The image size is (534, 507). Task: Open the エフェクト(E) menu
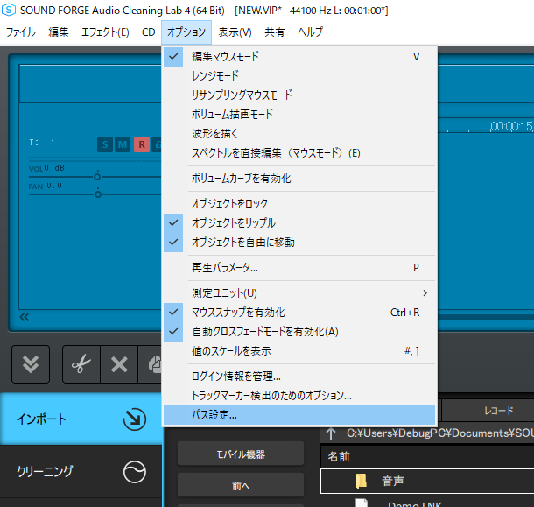click(105, 32)
